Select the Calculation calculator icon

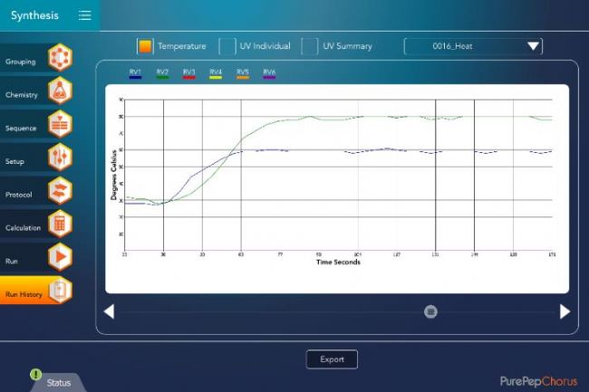click(x=60, y=225)
